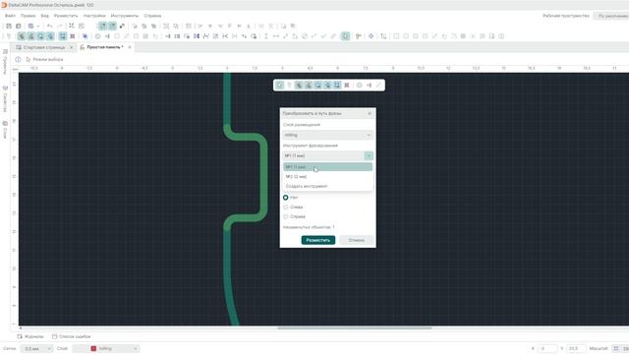Open the Слои side panel

5,129
